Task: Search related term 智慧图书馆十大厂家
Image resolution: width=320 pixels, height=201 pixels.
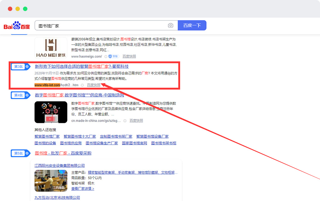Action: tap(80, 136)
